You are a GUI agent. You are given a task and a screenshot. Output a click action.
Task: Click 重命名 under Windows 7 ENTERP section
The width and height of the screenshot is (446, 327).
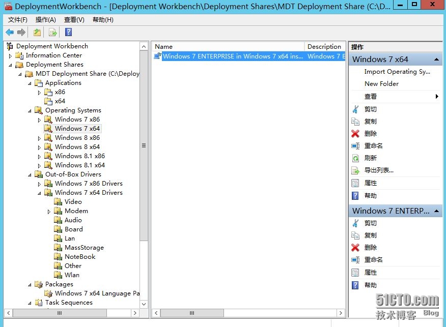coord(374,260)
